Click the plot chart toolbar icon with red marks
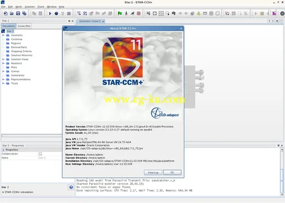Viewport: 285px width, 203px height. point(227,13)
